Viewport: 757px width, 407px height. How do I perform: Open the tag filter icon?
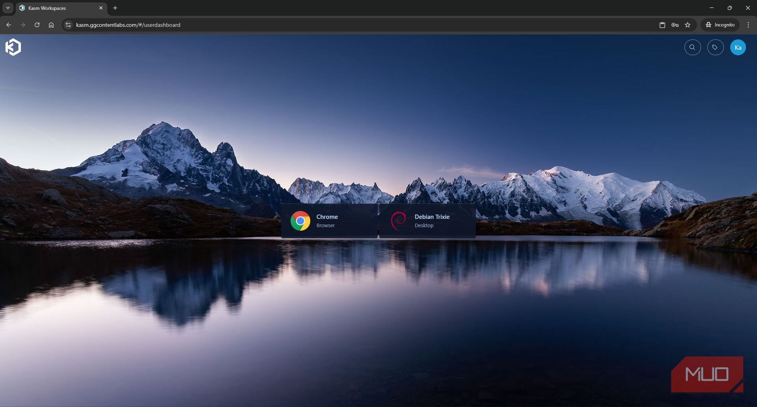715,47
